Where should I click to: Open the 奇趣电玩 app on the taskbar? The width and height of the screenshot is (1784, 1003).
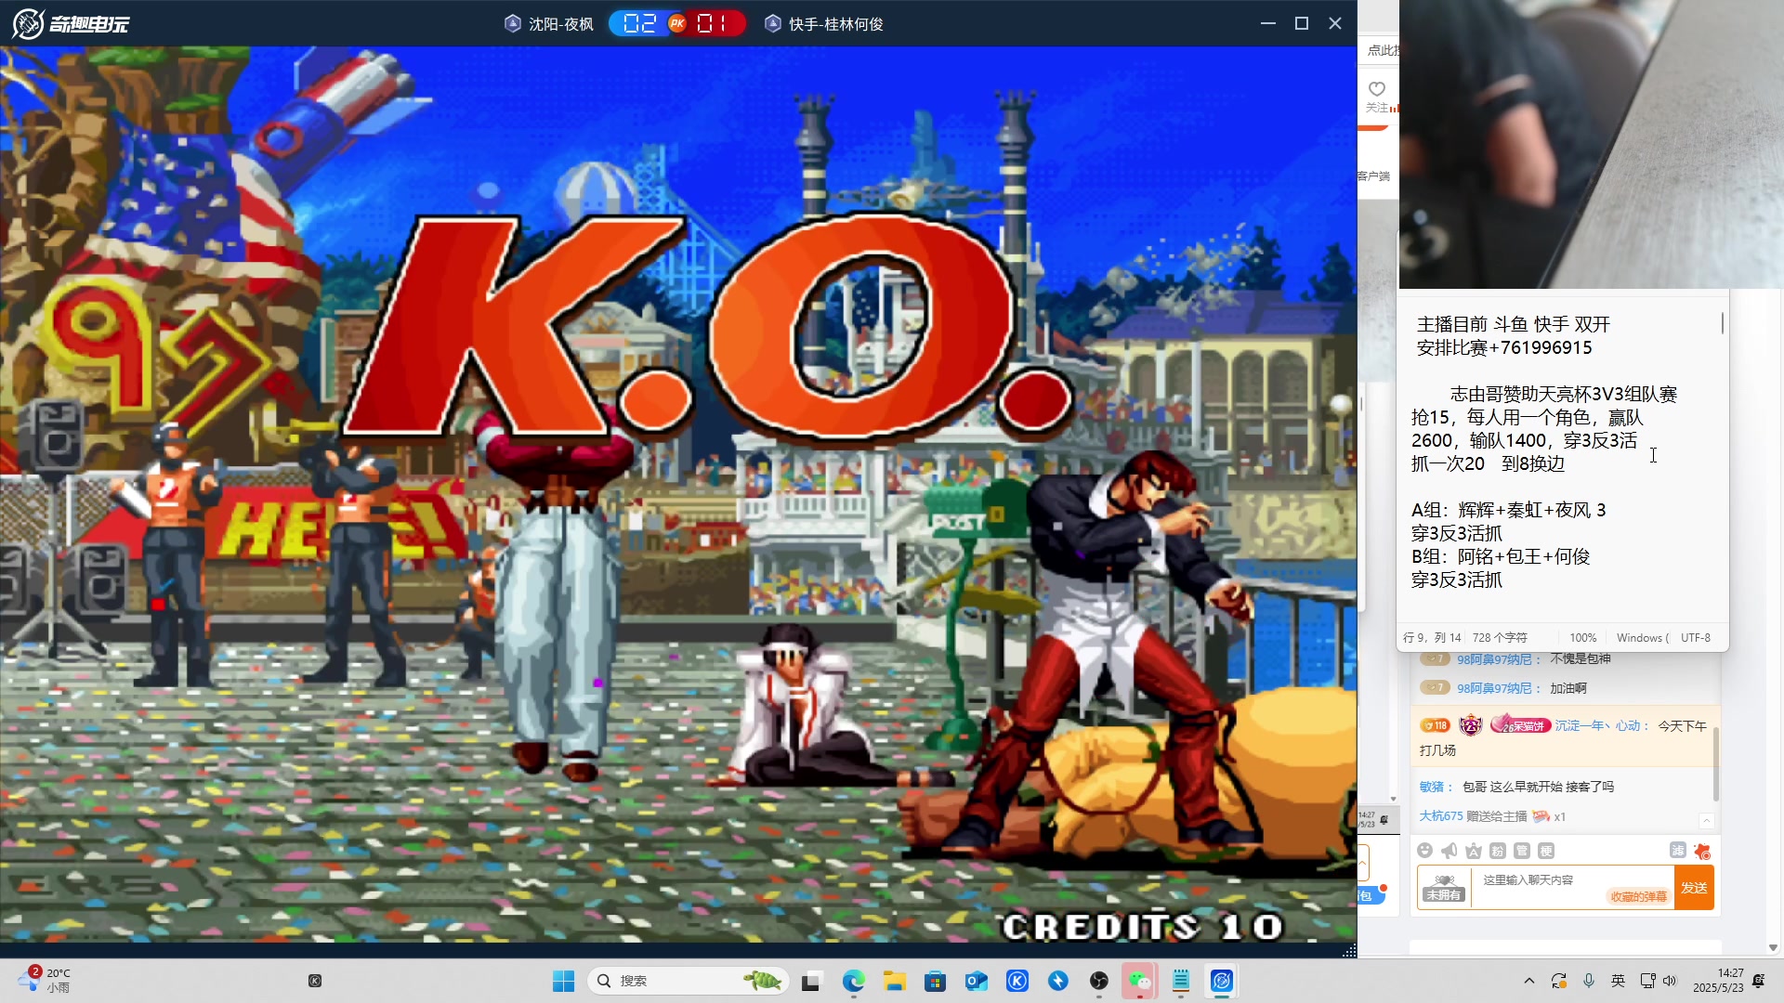pyautogui.click(x=1221, y=981)
